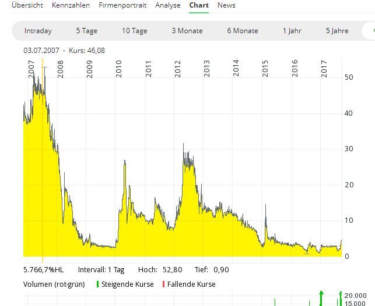Click the low-point marker near 2016

click(x=307, y=252)
